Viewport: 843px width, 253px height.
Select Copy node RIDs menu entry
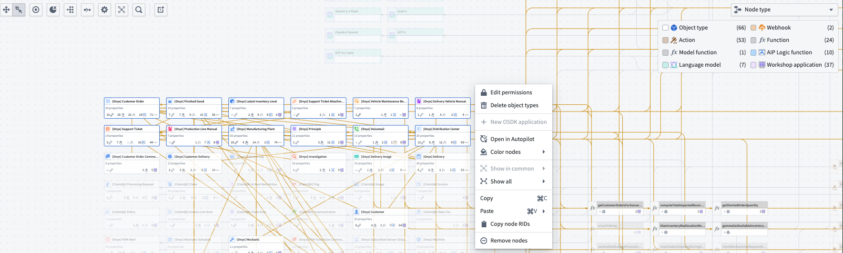tap(514, 224)
